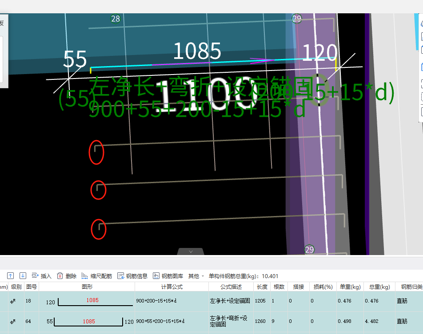Click the 长度 column header

point(262,287)
